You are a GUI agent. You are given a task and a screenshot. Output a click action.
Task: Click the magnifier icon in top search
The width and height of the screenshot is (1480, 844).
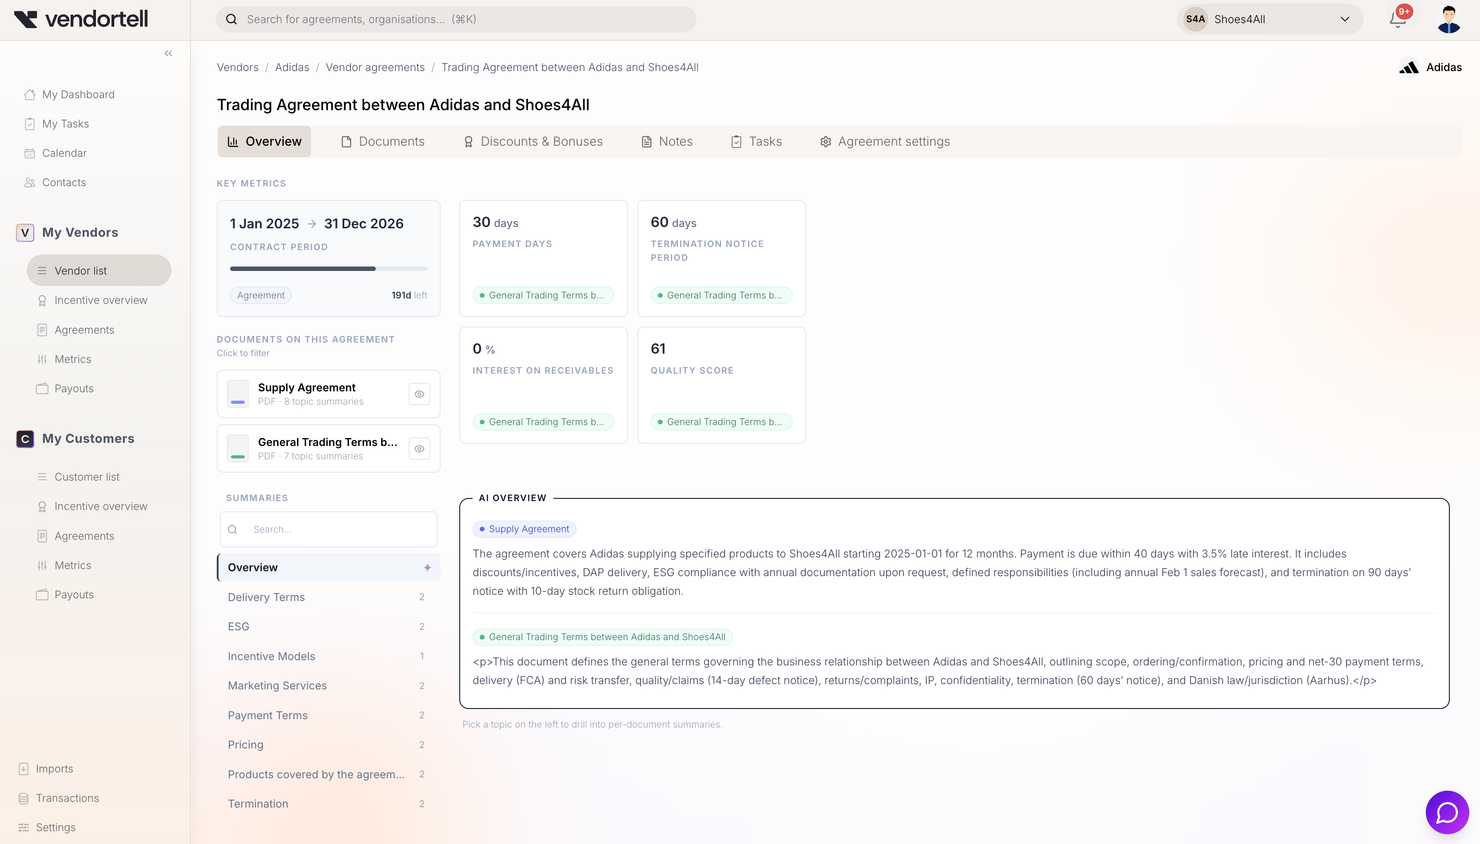click(x=231, y=19)
